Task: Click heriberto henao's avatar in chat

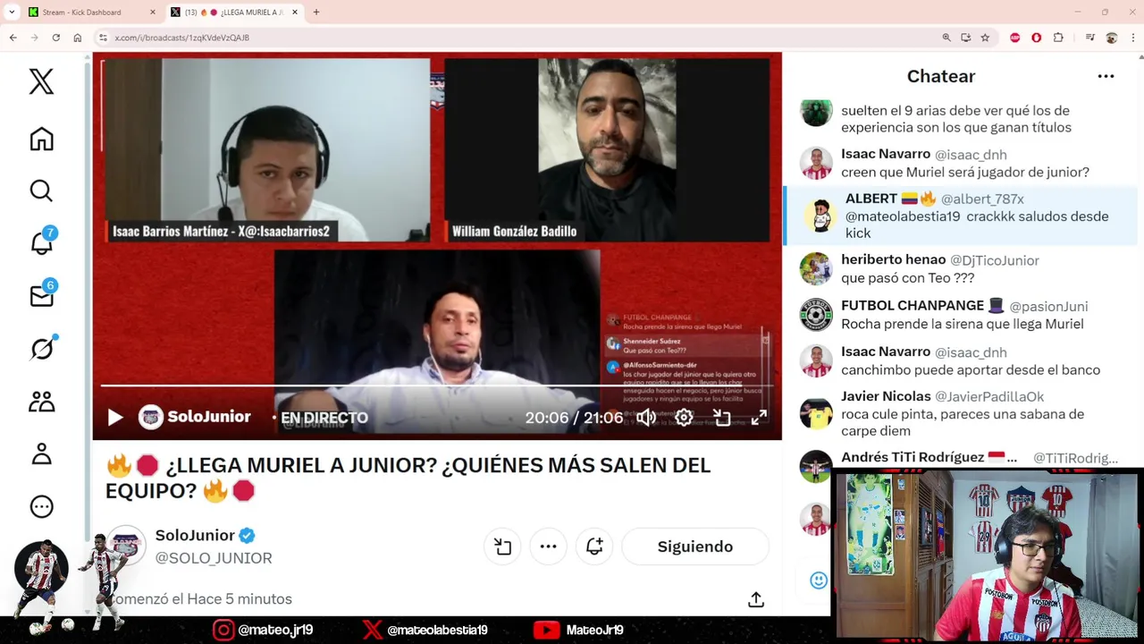Action: point(816,268)
